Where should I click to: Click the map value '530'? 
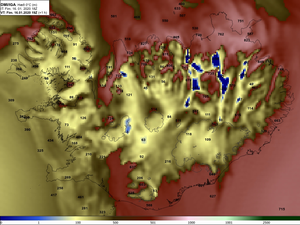click(195, 28)
